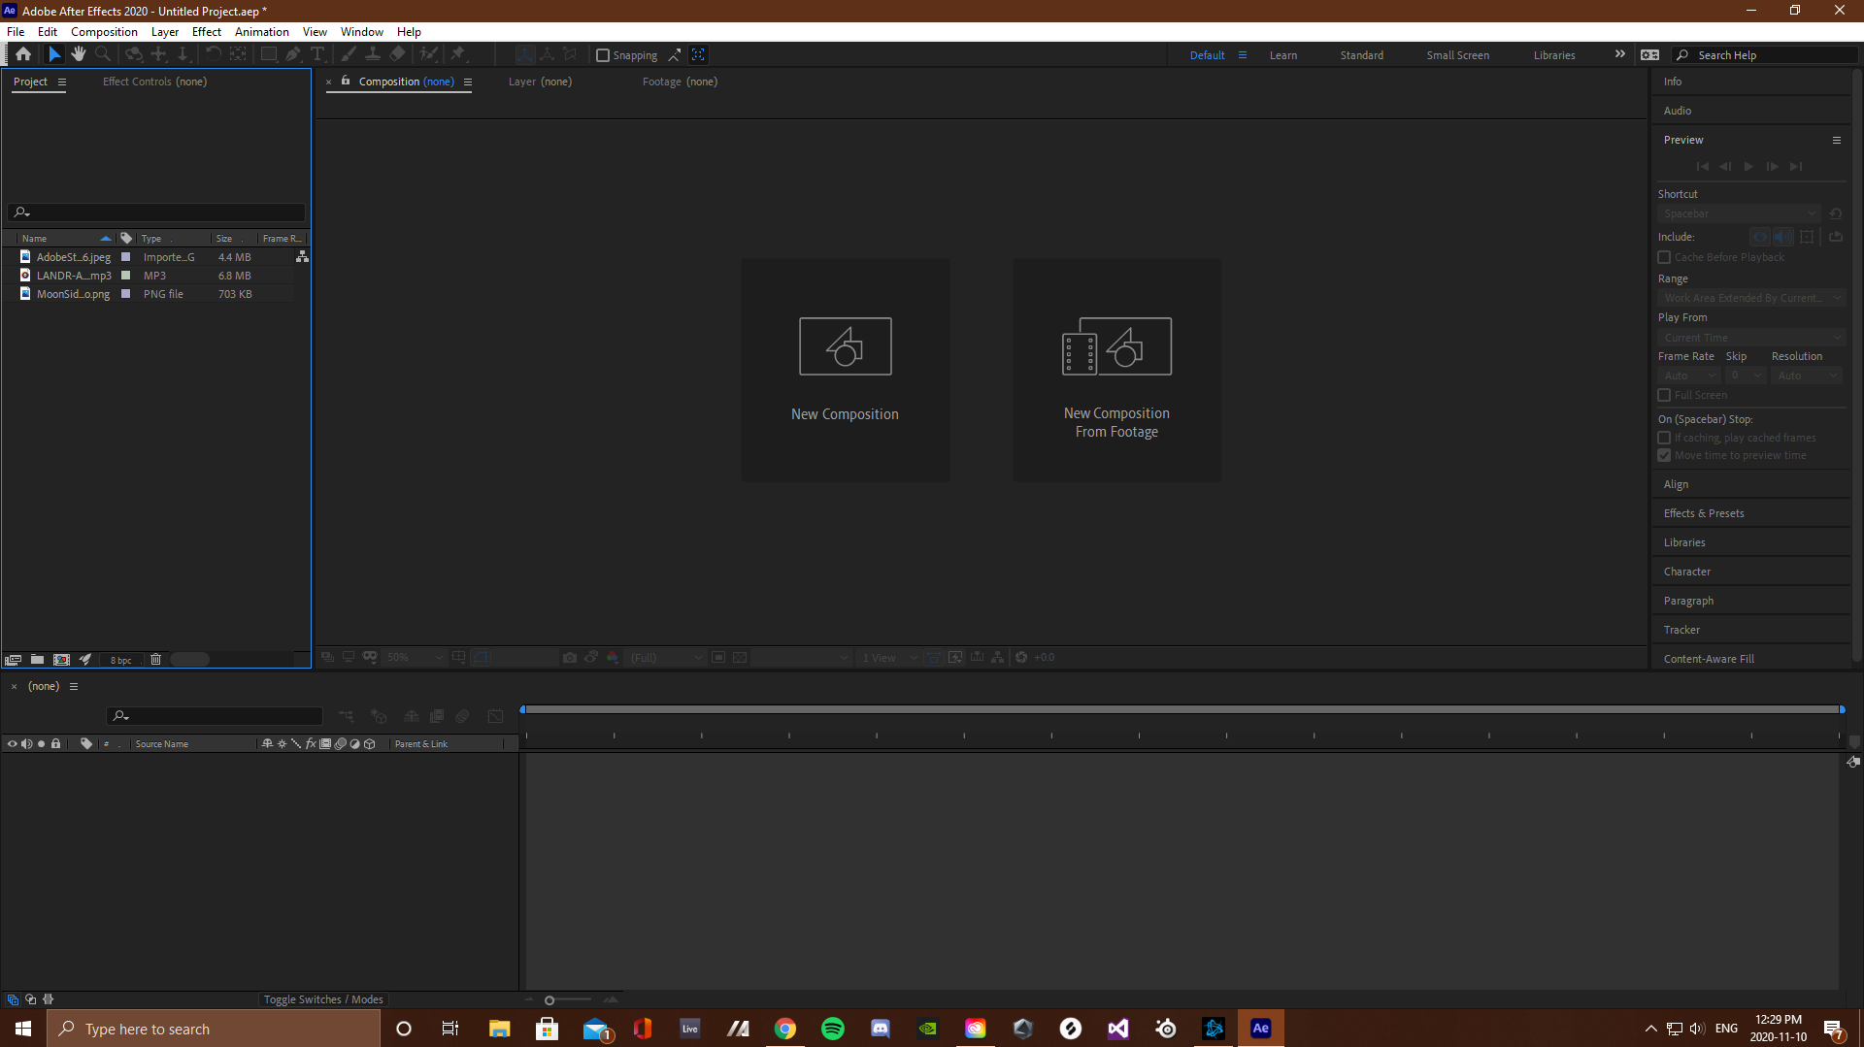Choose the Selection arrow tool
1864x1047 pixels.
(x=54, y=54)
